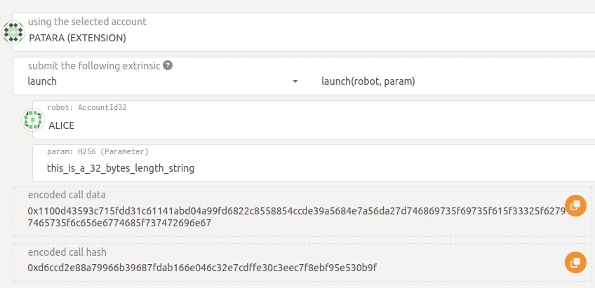Click the extrinsic help question mark icon
Viewport: 595px width, 288px height.
[168, 65]
